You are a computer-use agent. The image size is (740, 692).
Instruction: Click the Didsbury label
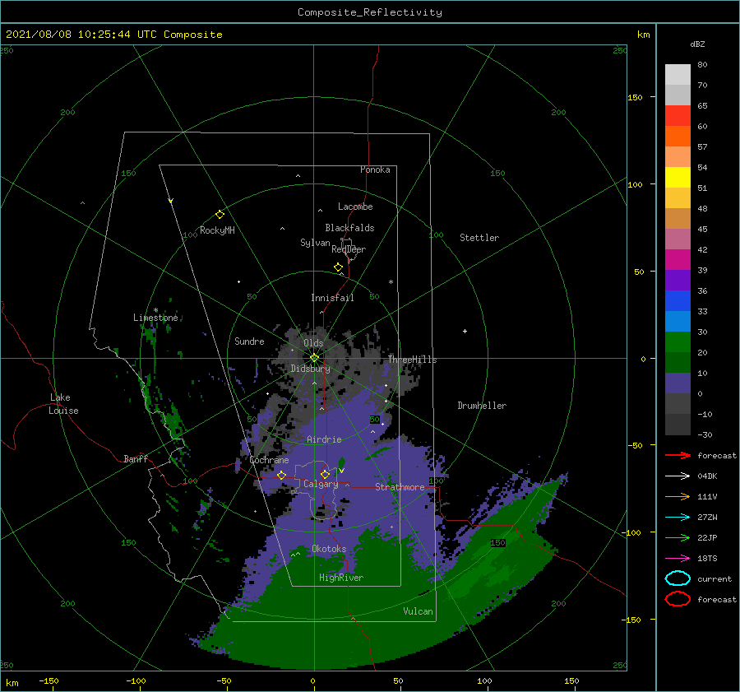click(310, 369)
